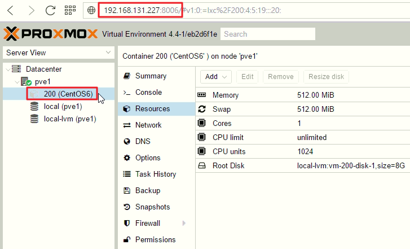Click the Options gear icon
The width and height of the screenshot is (410, 249).
[127, 158]
